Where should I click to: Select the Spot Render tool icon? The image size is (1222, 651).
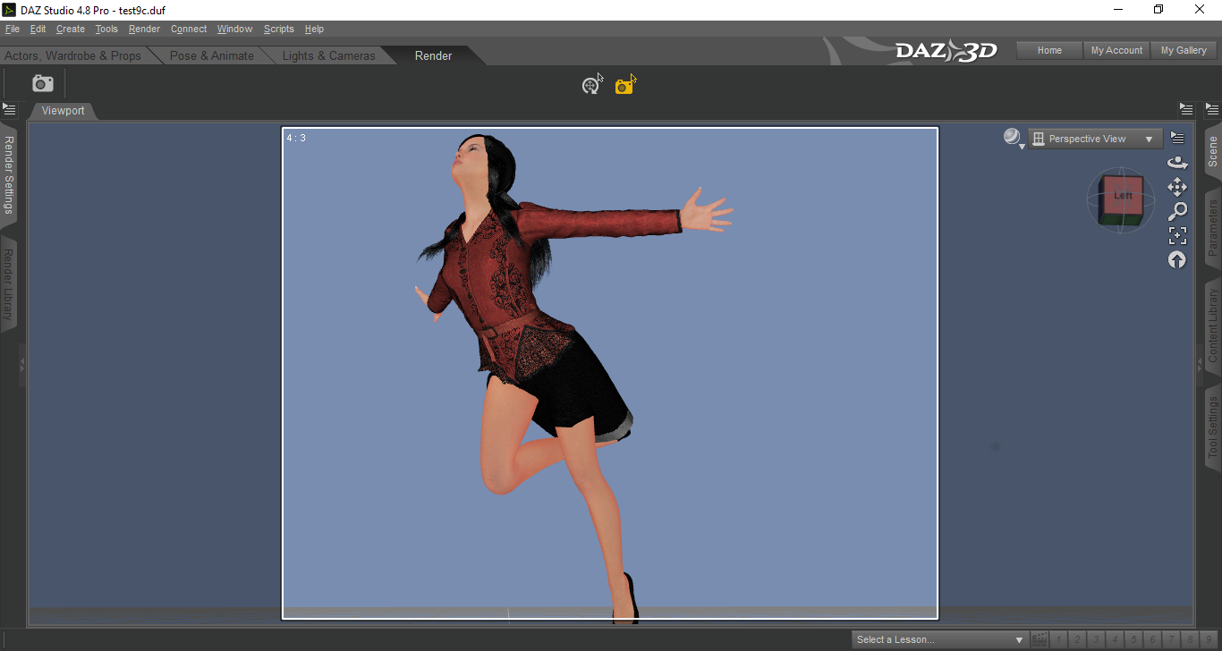click(591, 85)
